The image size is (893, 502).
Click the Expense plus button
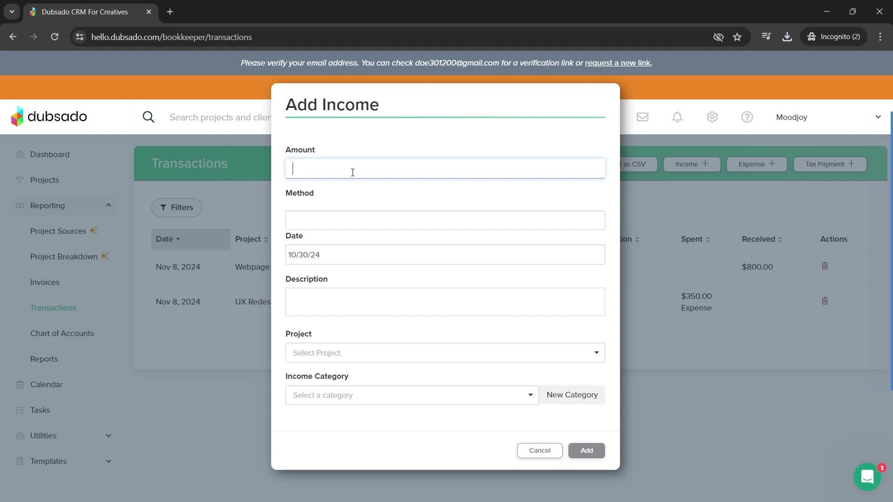coord(757,164)
